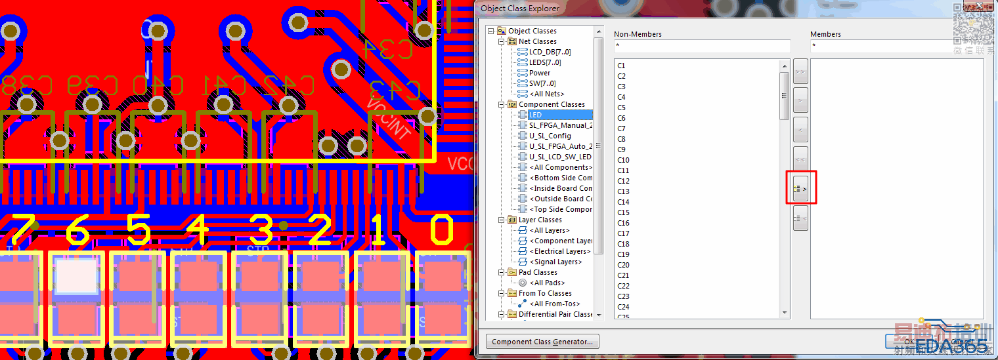The image size is (998, 360).
Task: Select the <All Pads> class
Action: (547, 283)
